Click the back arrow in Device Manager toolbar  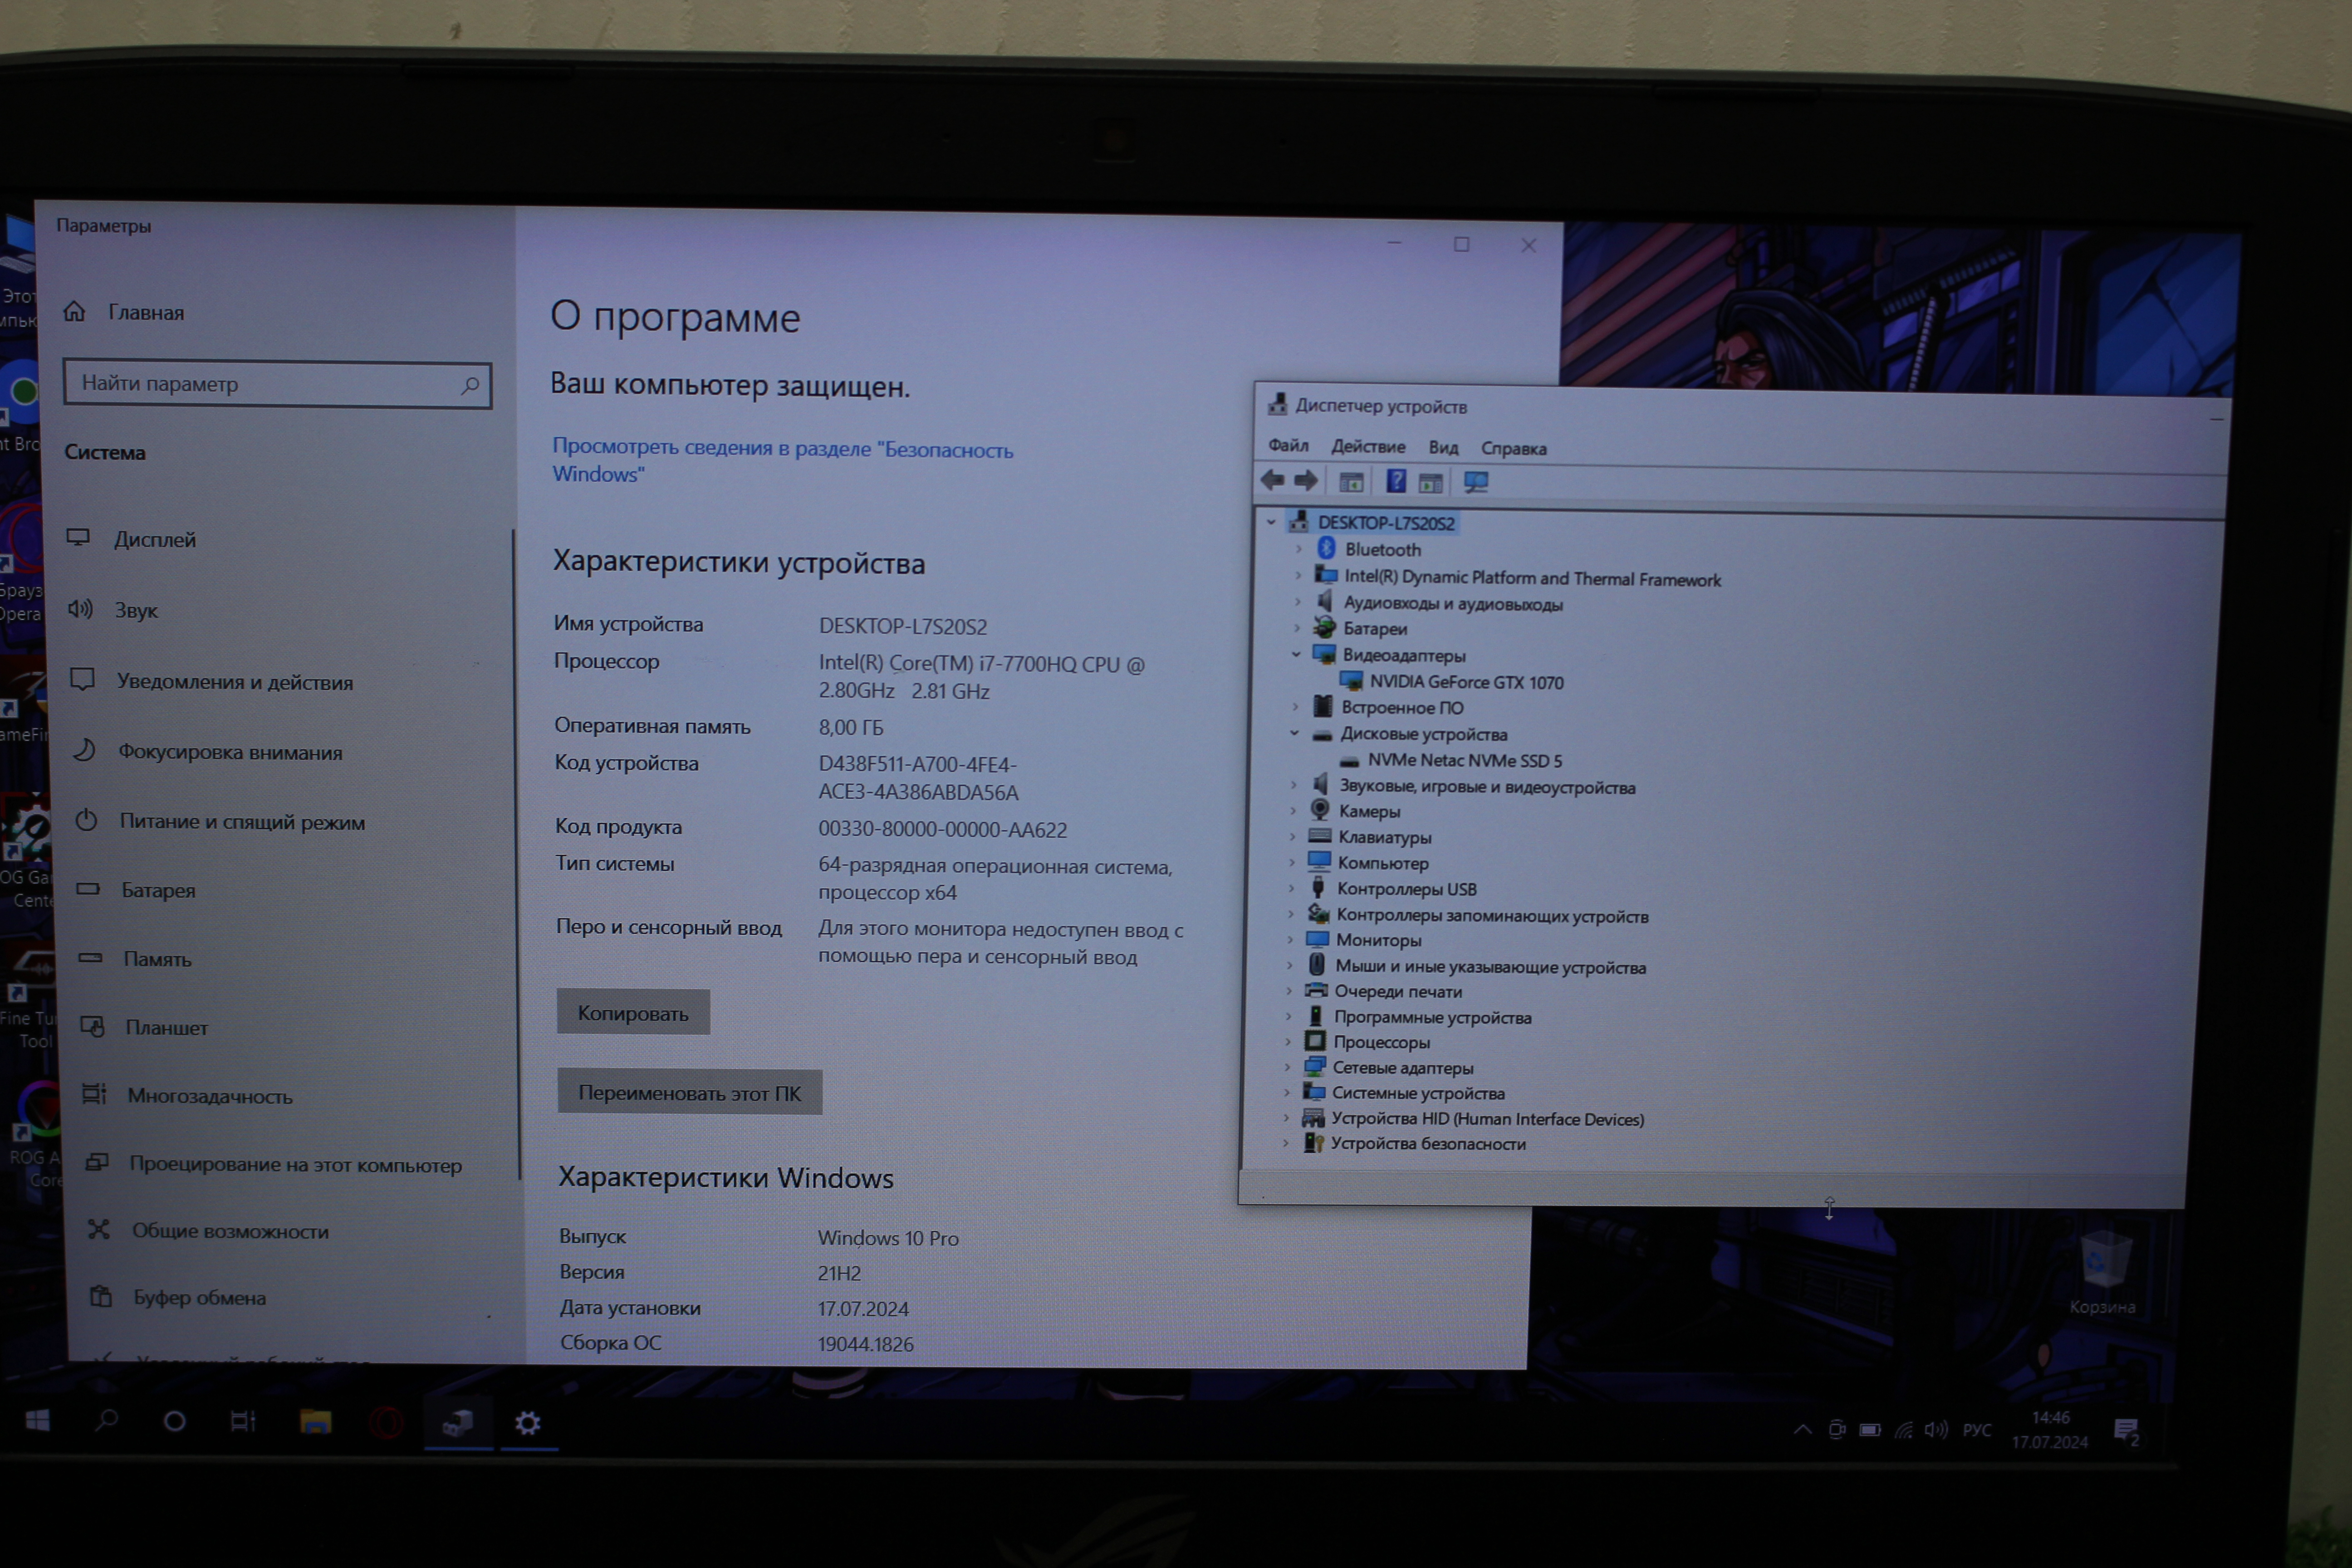click(x=1272, y=481)
